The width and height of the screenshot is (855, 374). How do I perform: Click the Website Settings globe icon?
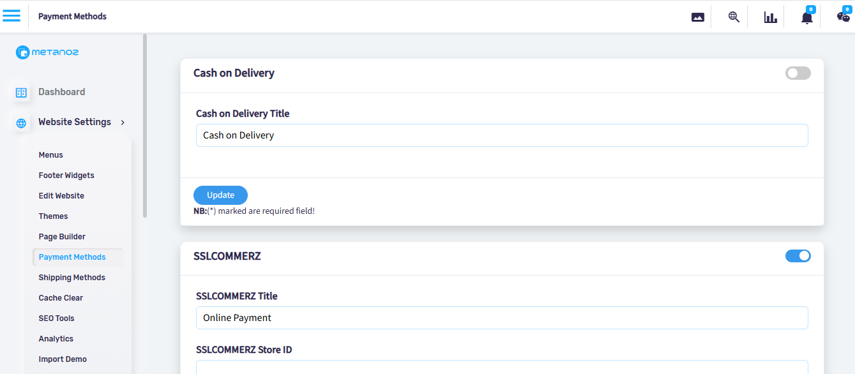pyautogui.click(x=21, y=123)
